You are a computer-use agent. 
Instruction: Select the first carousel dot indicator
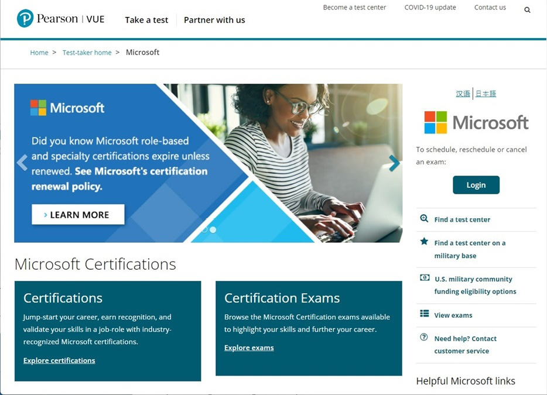pyautogui.click(x=204, y=229)
